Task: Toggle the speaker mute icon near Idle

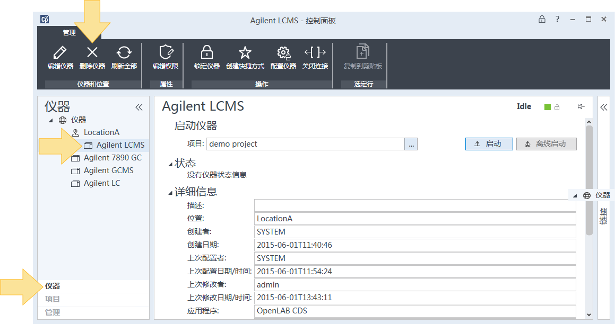Action: [581, 106]
